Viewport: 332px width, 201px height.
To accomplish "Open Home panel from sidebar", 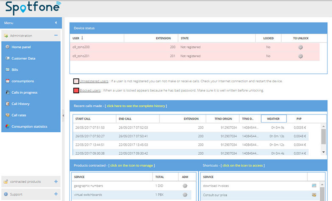I will tap(21, 47).
